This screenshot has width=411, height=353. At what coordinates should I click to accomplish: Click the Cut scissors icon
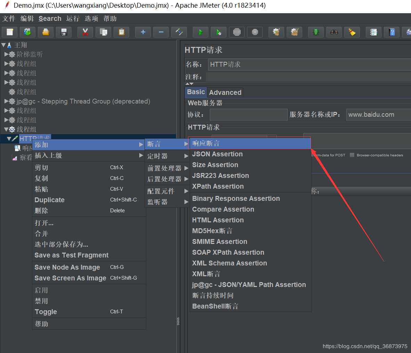[85, 32]
